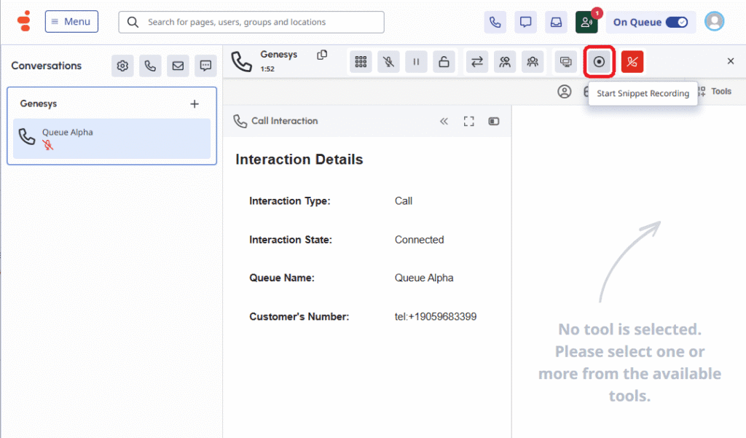
Task: Start snippet recording of the call
Action: [599, 62]
